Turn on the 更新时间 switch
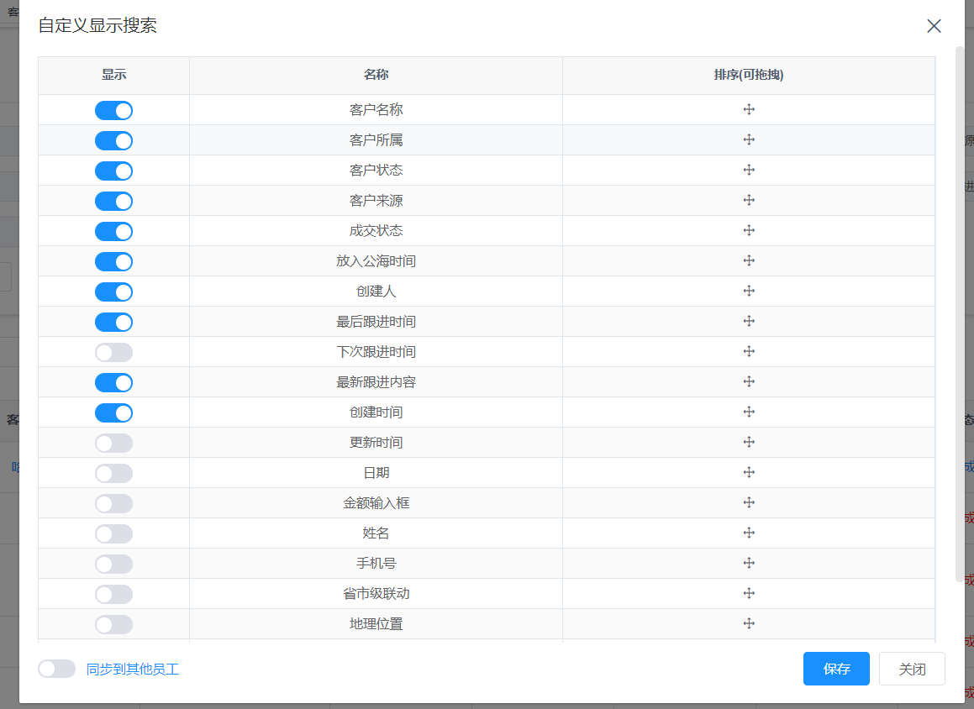The width and height of the screenshot is (974, 709). 113,444
